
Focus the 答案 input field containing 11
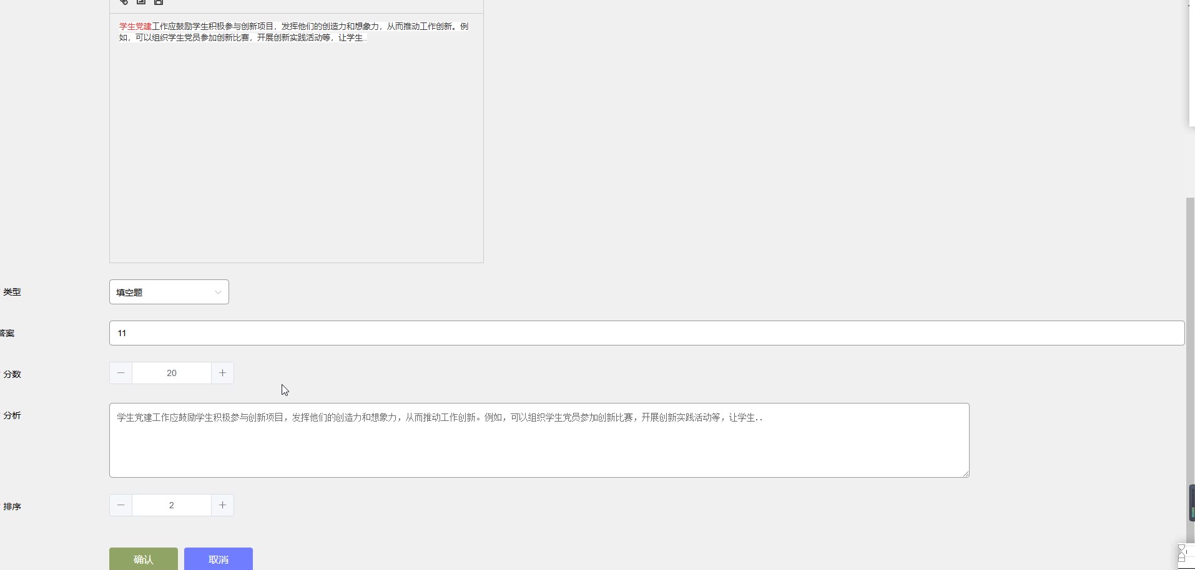coord(647,333)
